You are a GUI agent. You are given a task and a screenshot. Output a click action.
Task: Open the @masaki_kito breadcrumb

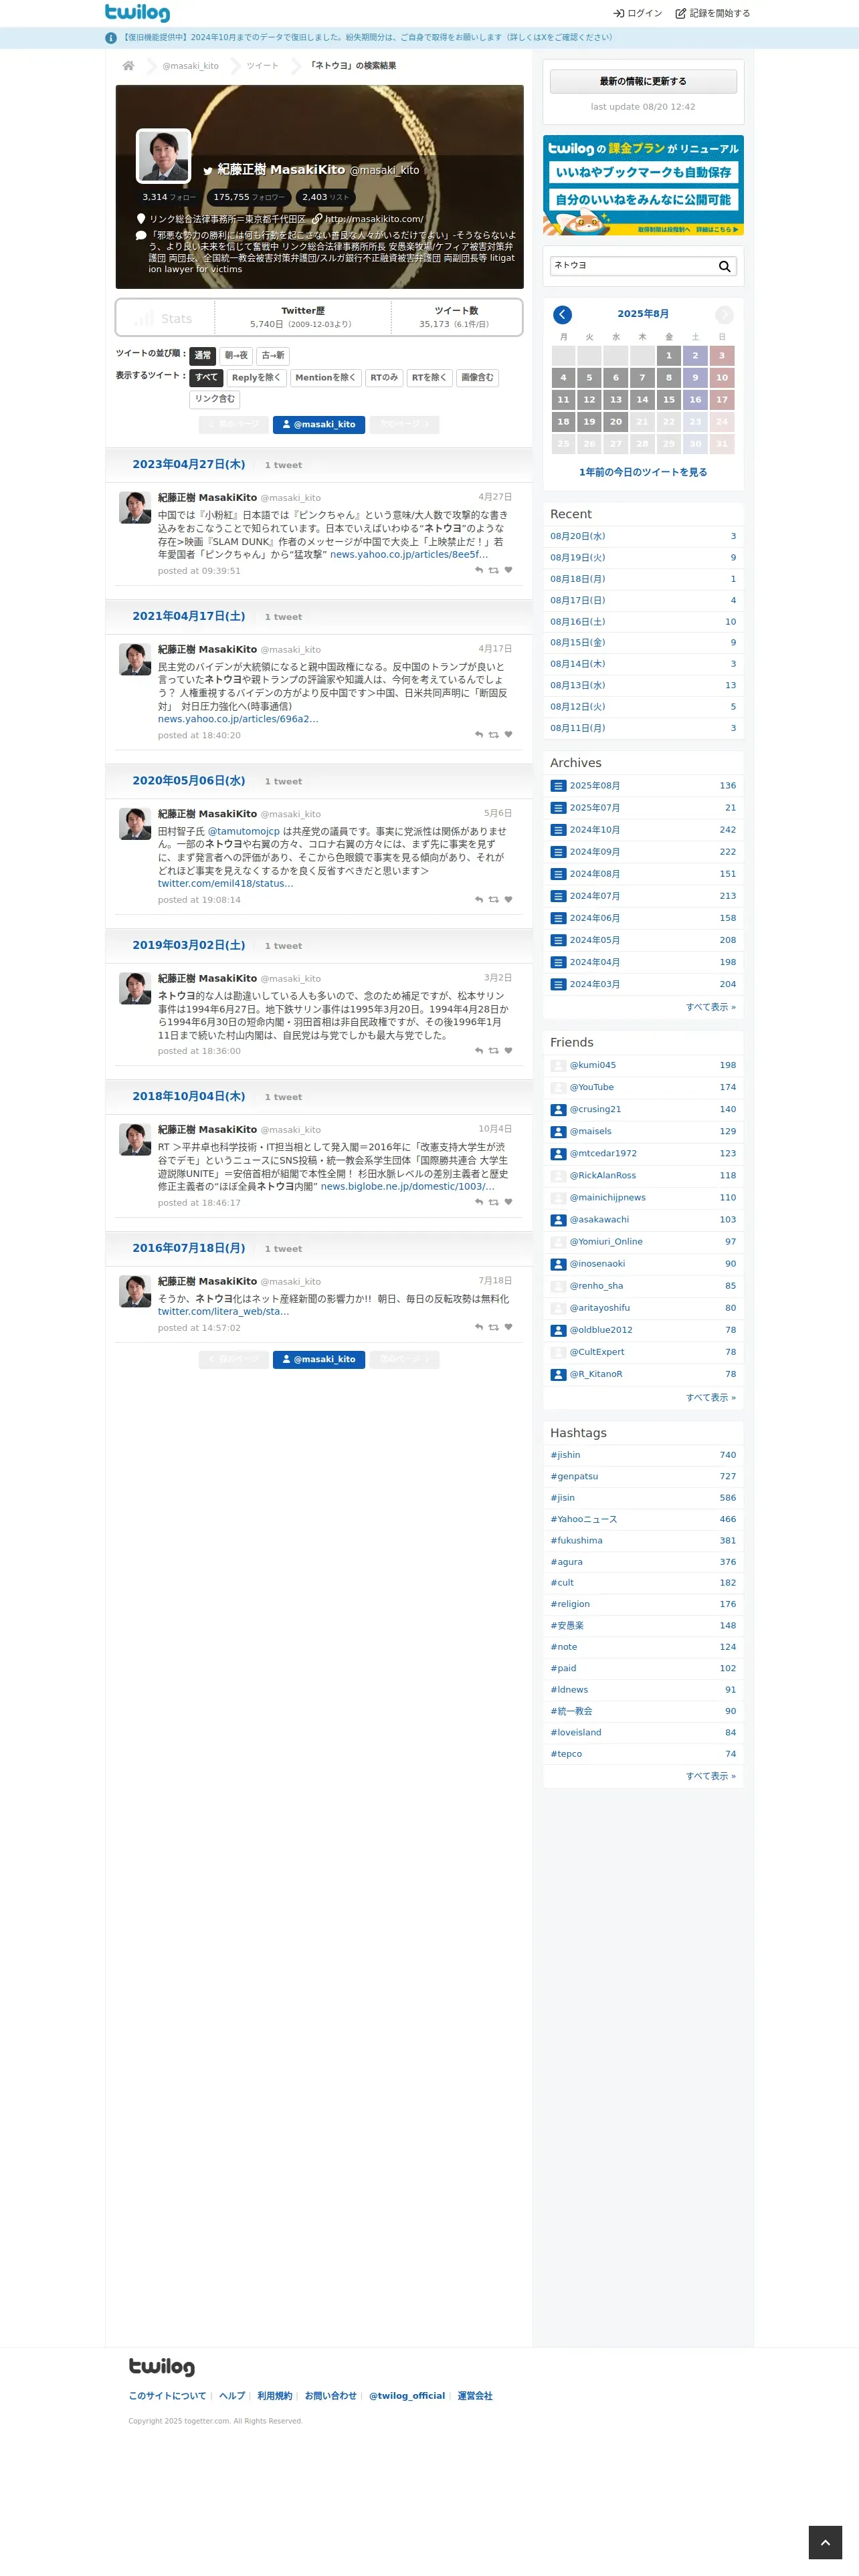click(x=190, y=66)
